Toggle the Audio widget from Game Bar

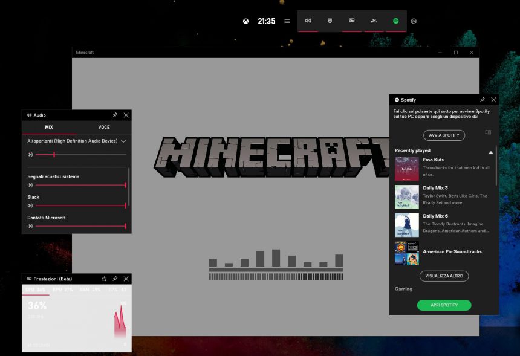[308, 21]
